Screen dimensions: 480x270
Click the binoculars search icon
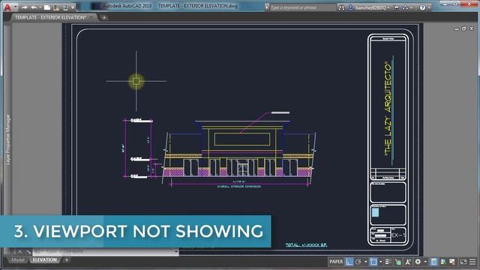[x=341, y=7]
